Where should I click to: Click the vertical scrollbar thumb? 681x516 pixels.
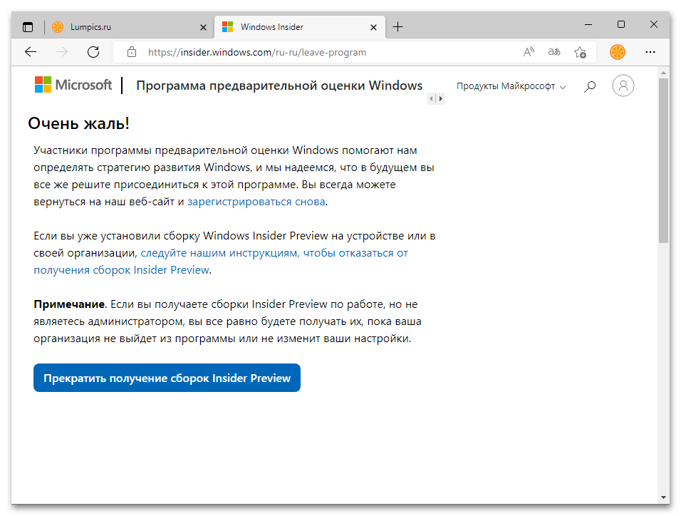pos(663,161)
